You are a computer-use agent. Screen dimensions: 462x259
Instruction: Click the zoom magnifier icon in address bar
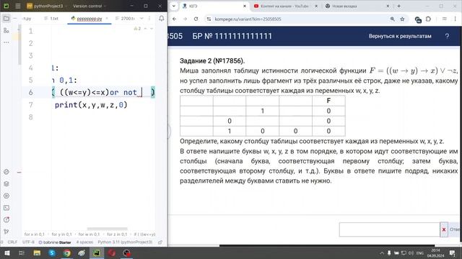392,19
